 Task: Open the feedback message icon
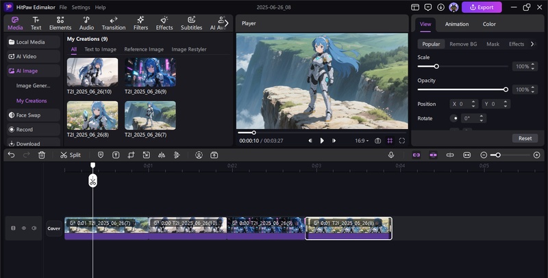coord(427,8)
